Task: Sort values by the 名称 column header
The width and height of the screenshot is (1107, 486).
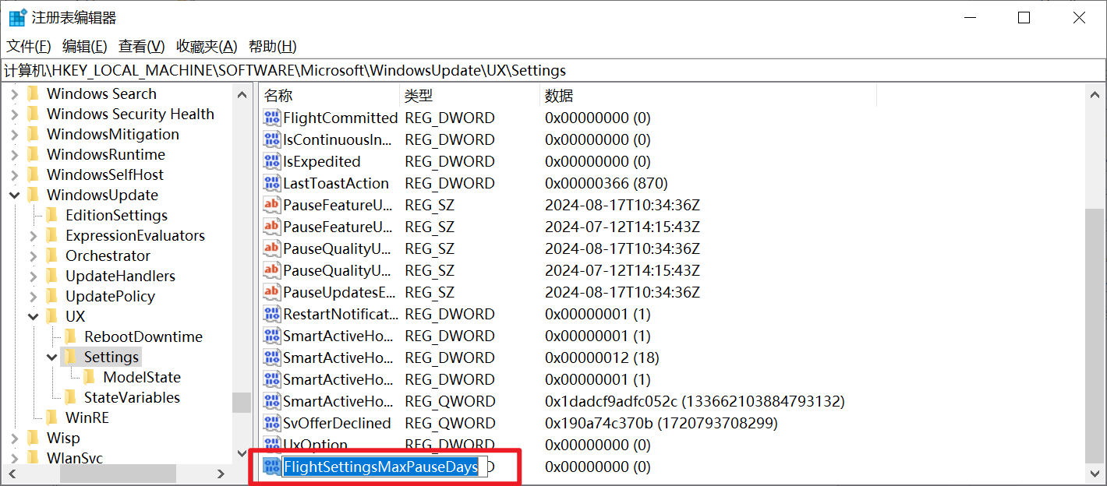Action: coord(329,96)
